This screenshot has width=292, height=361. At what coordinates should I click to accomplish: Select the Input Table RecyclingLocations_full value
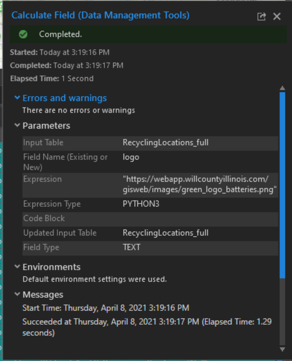(x=166, y=142)
